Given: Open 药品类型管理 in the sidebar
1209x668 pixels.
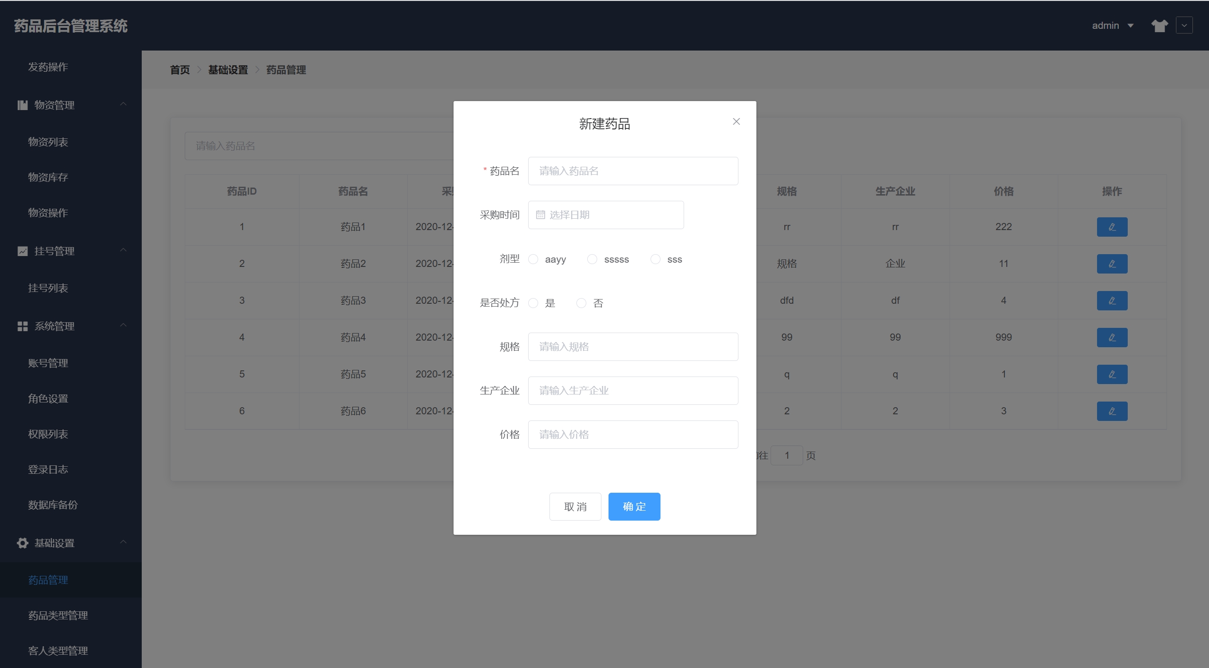Looking at the screenshot, I should point(58,615).
